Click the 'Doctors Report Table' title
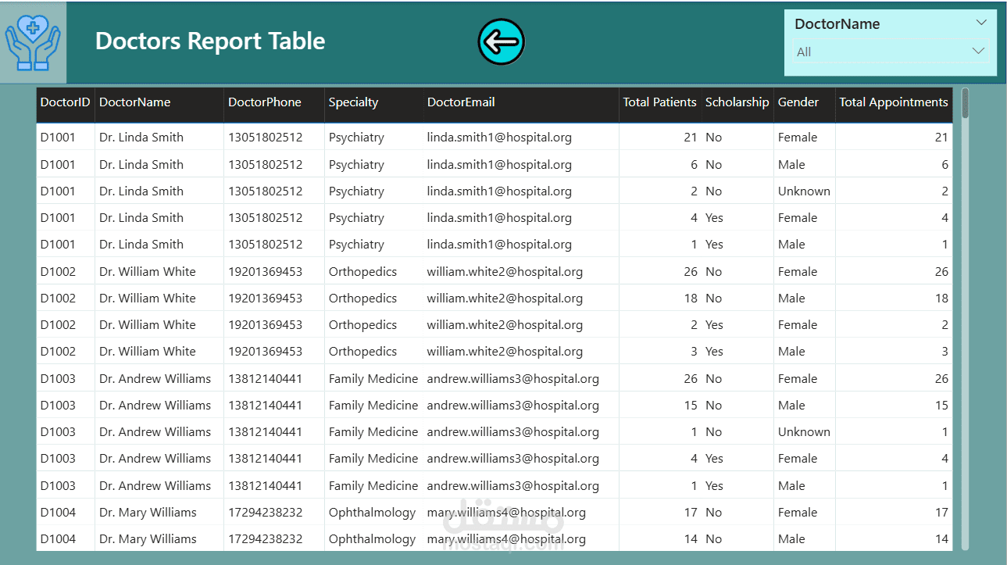The width and height of the screenshot is (1007, 565). (x=210, y=41)
